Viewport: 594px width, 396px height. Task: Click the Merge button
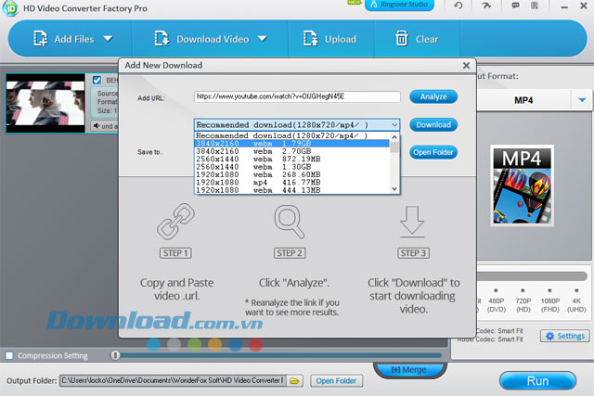click(x=409, y=369)
